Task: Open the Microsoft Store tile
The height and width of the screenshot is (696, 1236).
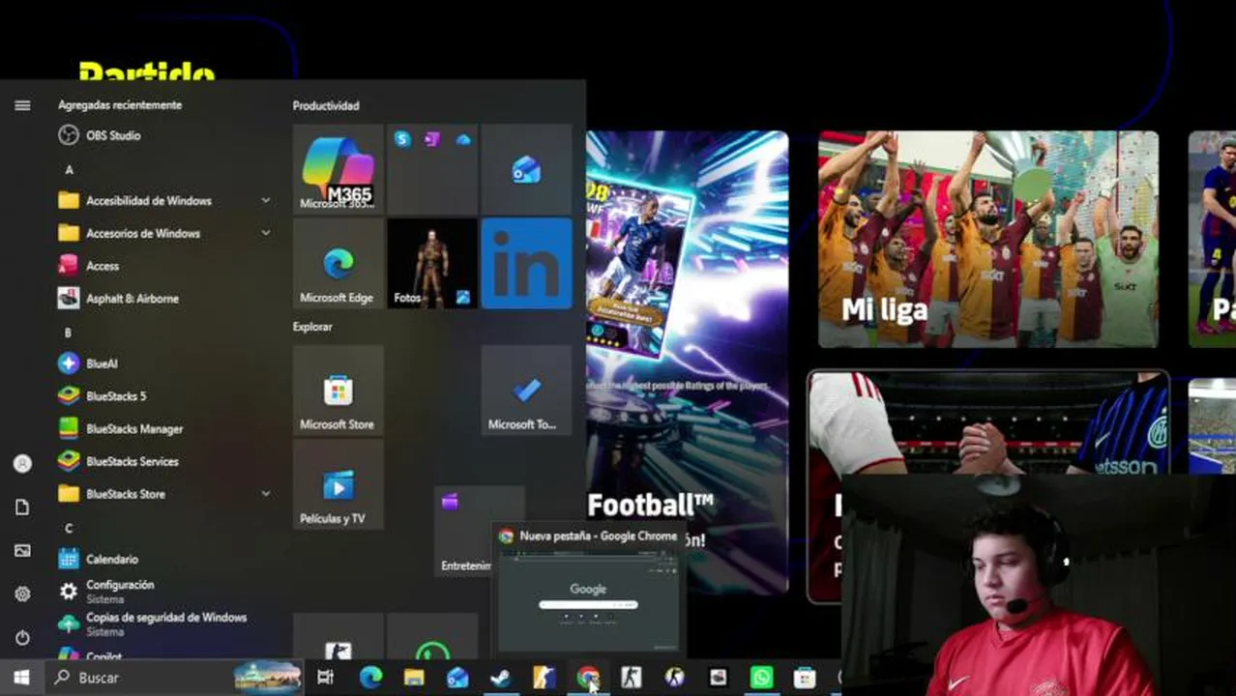Action: coord(338,391)
